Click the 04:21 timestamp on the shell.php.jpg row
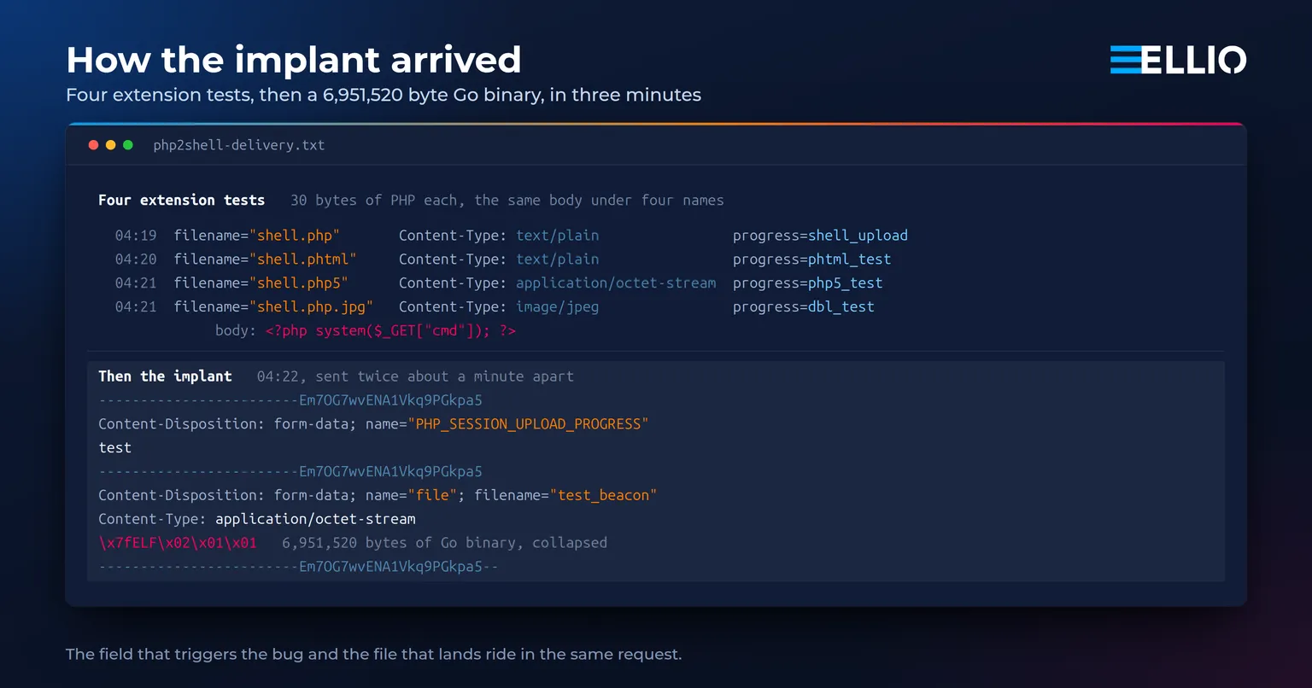The height and width of the screenshot is (688, 1312). point(136,307)
